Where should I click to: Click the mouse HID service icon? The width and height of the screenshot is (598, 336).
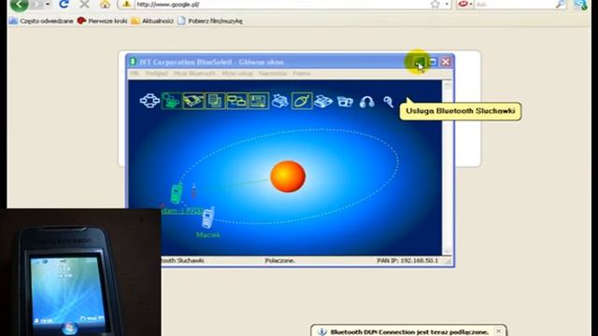coord(302,101)
